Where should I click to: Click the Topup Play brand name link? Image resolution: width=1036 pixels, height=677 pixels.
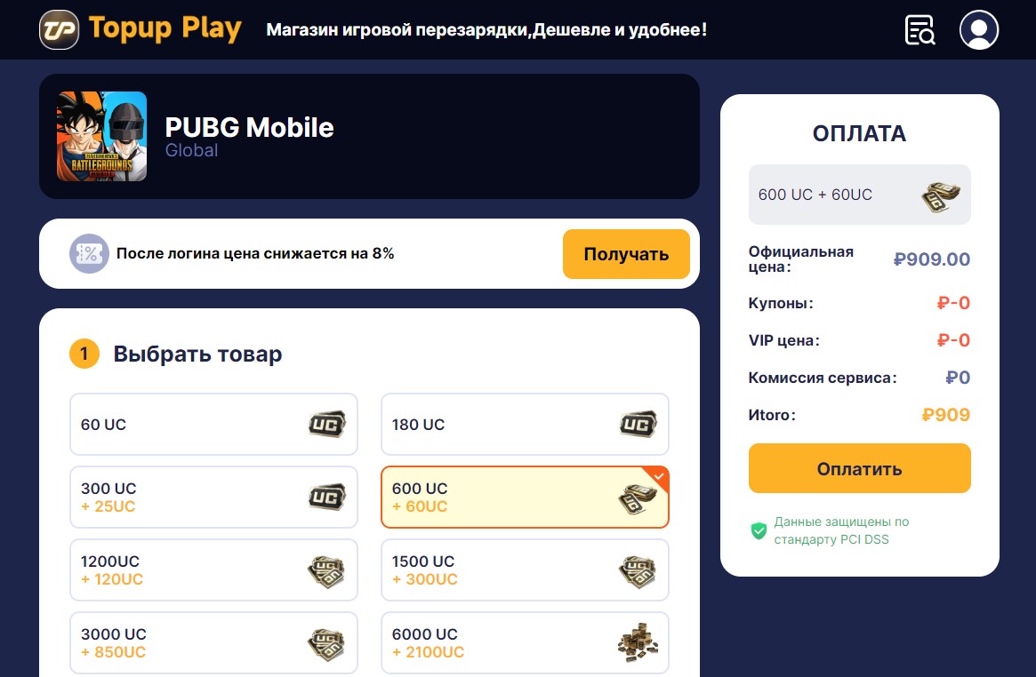[x=165, y=28]
